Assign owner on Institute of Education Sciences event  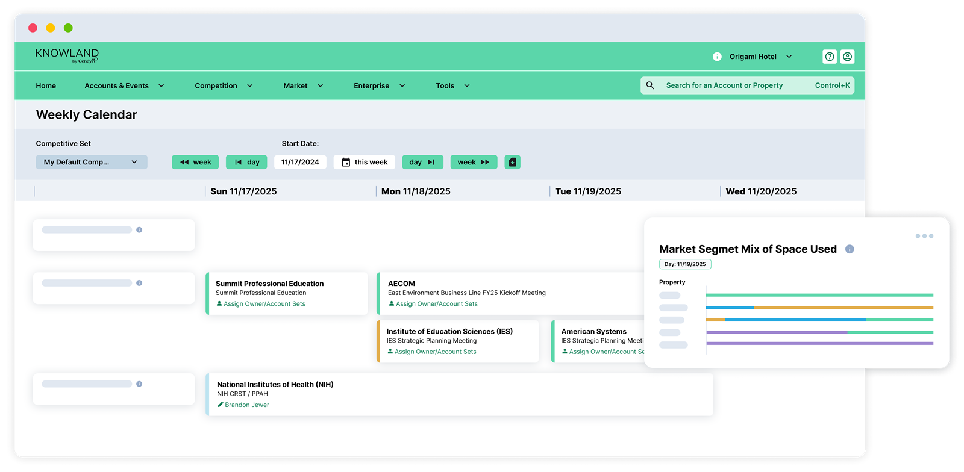pyautogui.click(x=436, y=352)
